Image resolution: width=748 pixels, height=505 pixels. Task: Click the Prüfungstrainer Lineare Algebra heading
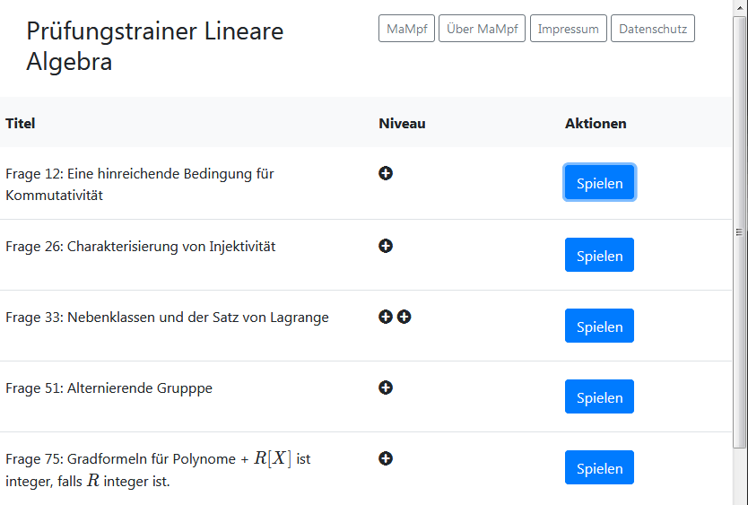point(154,47)
